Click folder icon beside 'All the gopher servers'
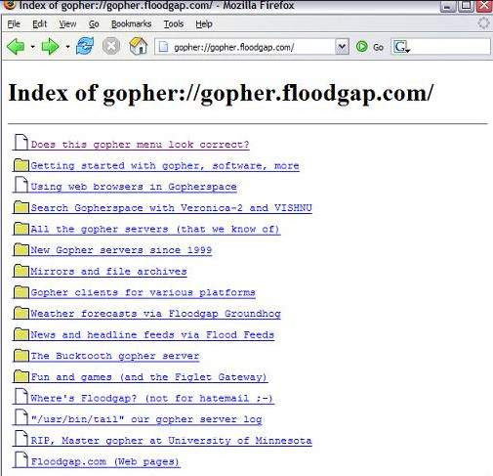493x476 pixels. coord(21,229)
